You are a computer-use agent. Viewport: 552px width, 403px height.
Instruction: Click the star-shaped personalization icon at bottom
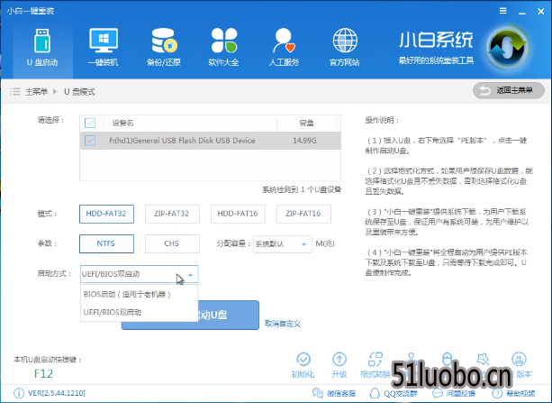[x=483, y=360]
